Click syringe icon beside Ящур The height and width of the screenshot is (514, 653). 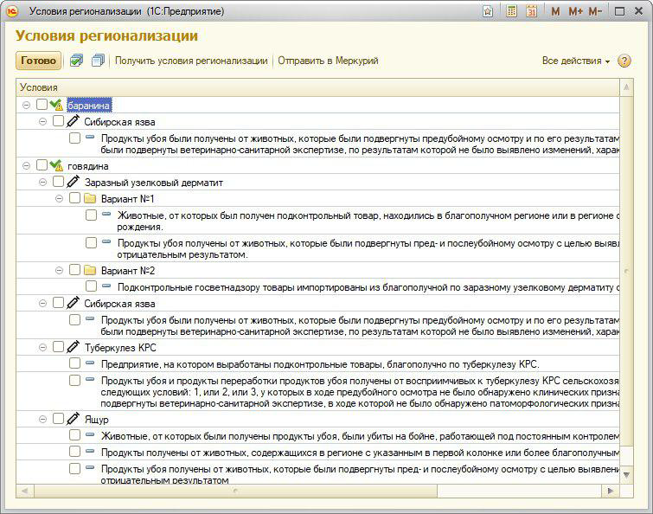tap(73, 419)
